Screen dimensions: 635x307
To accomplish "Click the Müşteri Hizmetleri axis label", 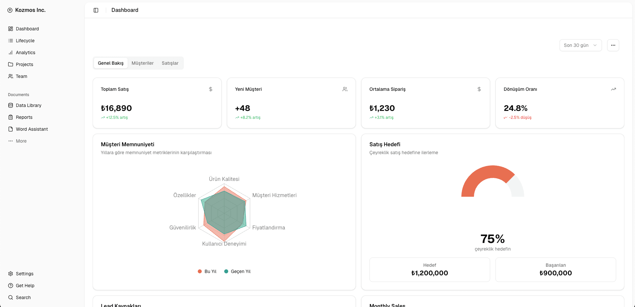I will point(275,195).
